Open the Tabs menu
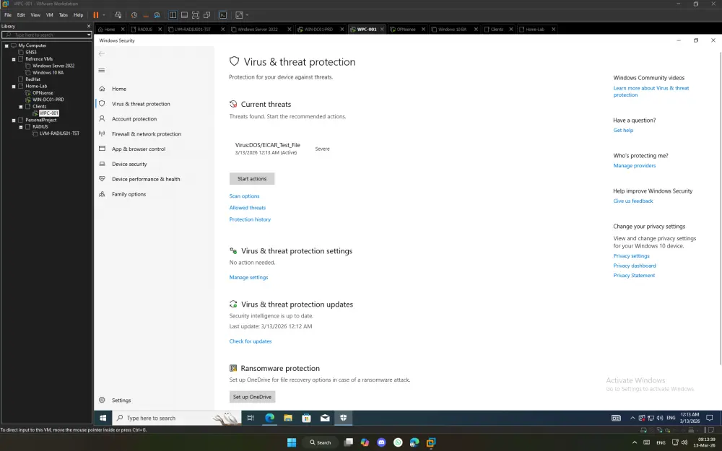This screenshot has height=451, width=722. pyautogui.click(x=63, y=14)
